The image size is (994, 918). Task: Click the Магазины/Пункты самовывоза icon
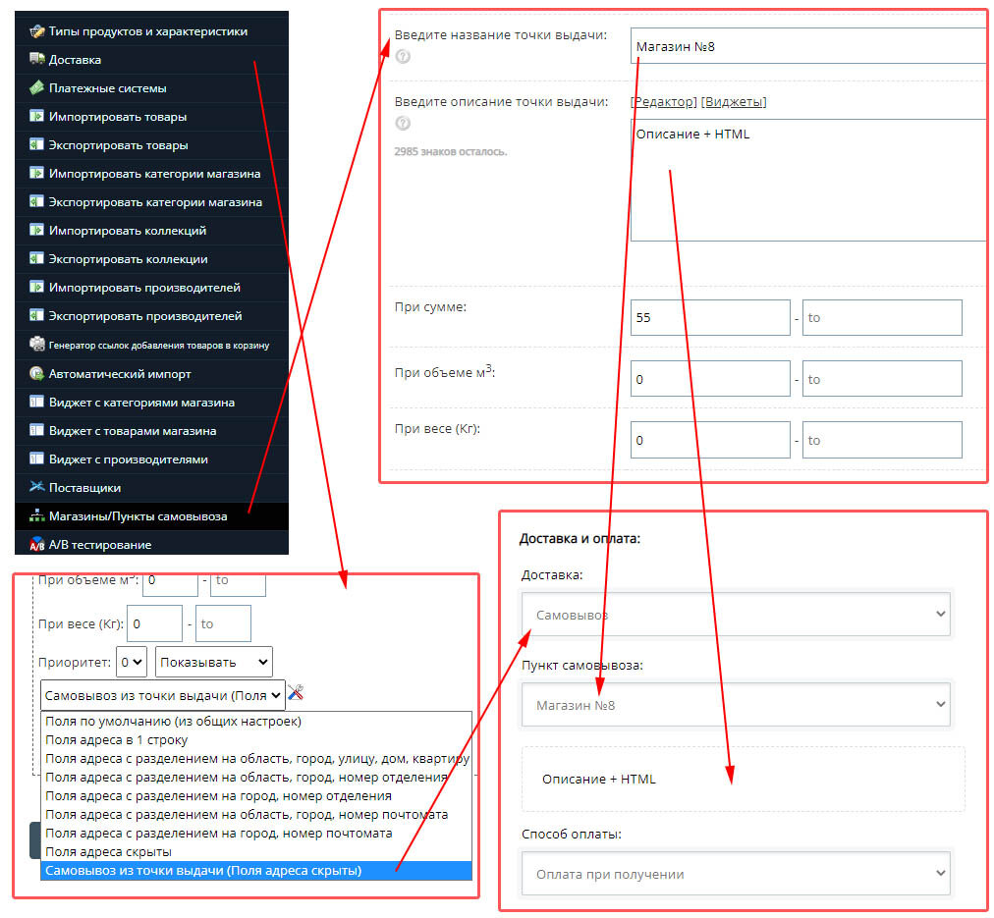[x=36, y=515]
